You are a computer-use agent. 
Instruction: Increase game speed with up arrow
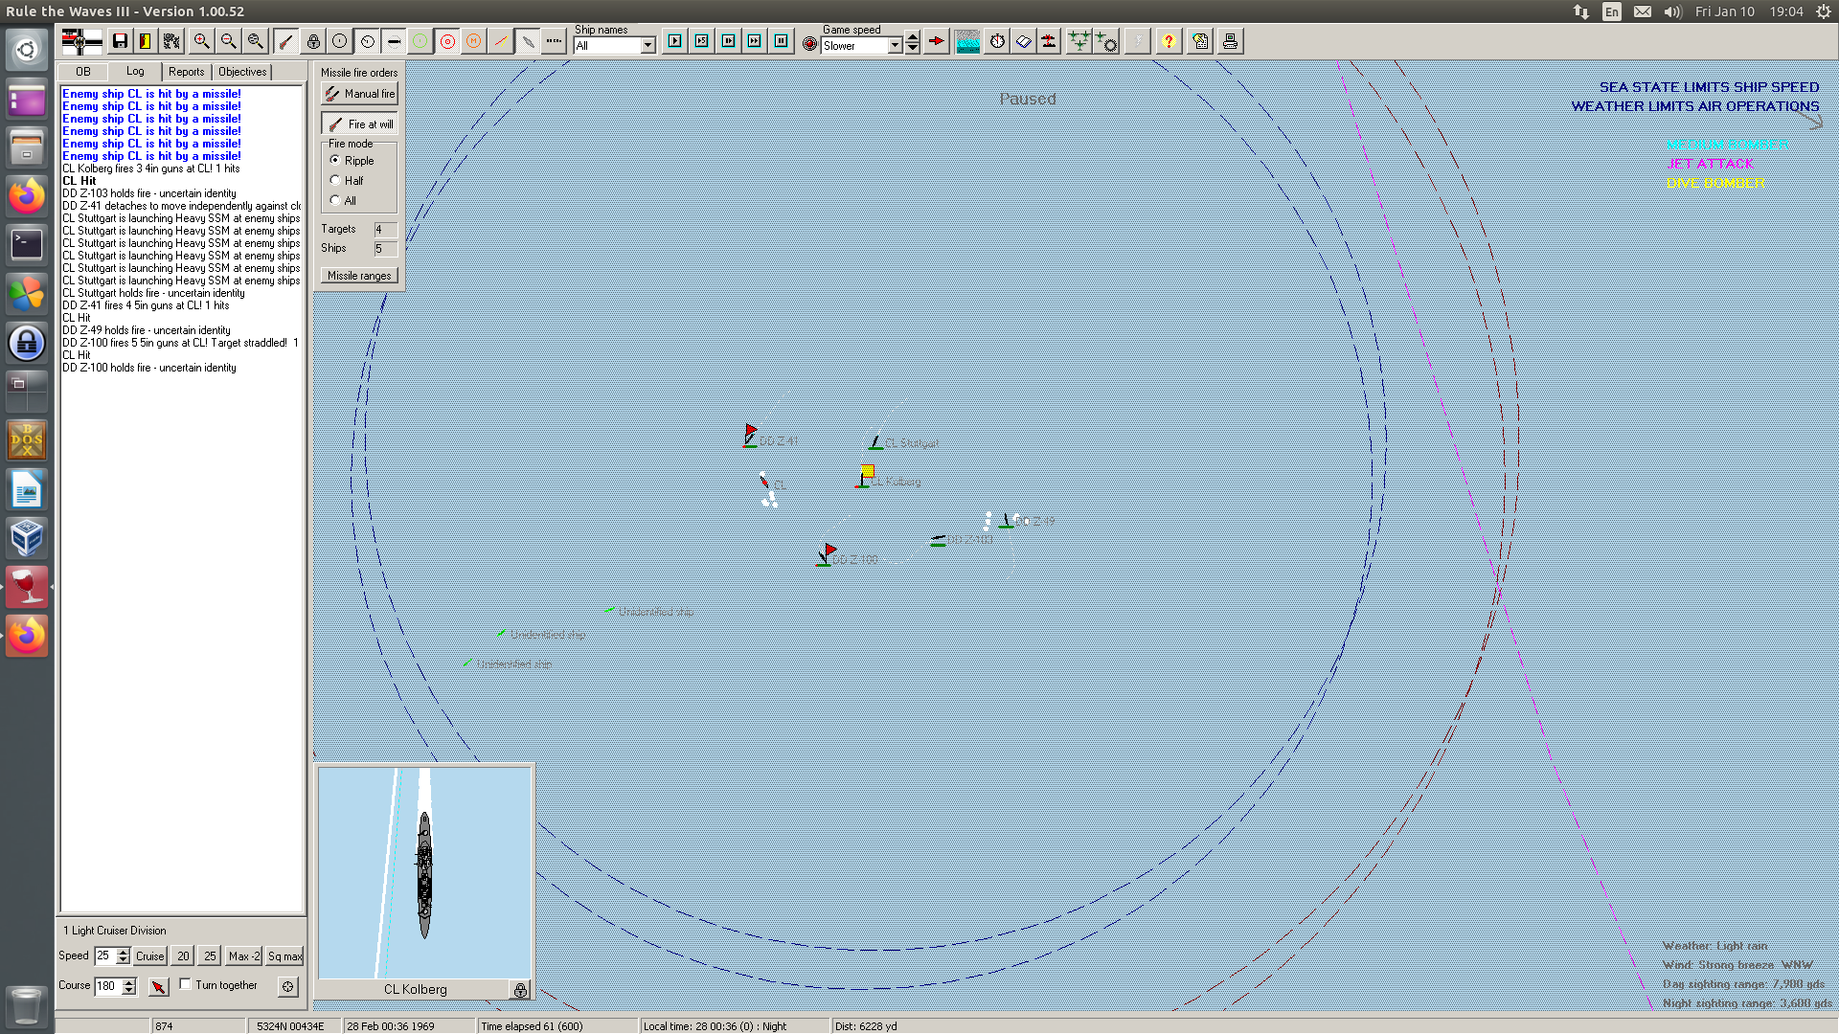(913, 38)
